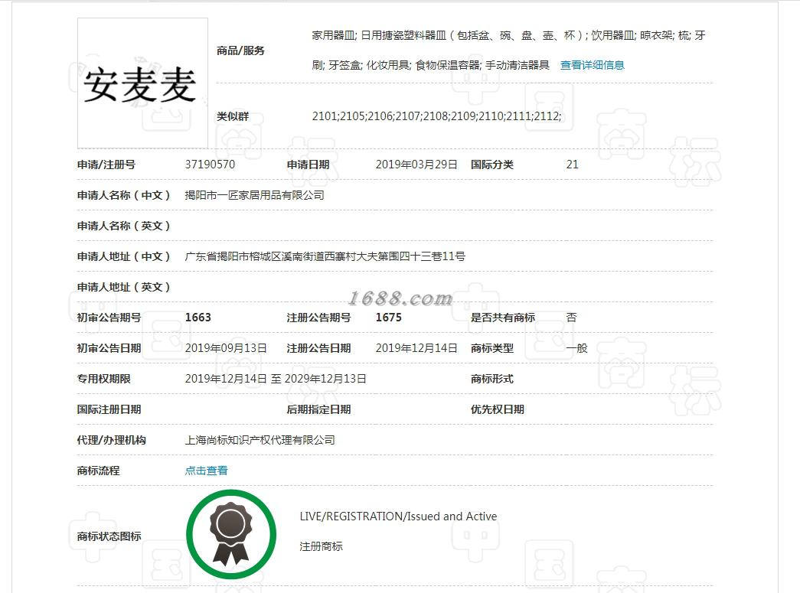Image resolution: width=800 pixels, height=593 pixels.
Task: Click the 后期指定日期 label
Action: 319,409
